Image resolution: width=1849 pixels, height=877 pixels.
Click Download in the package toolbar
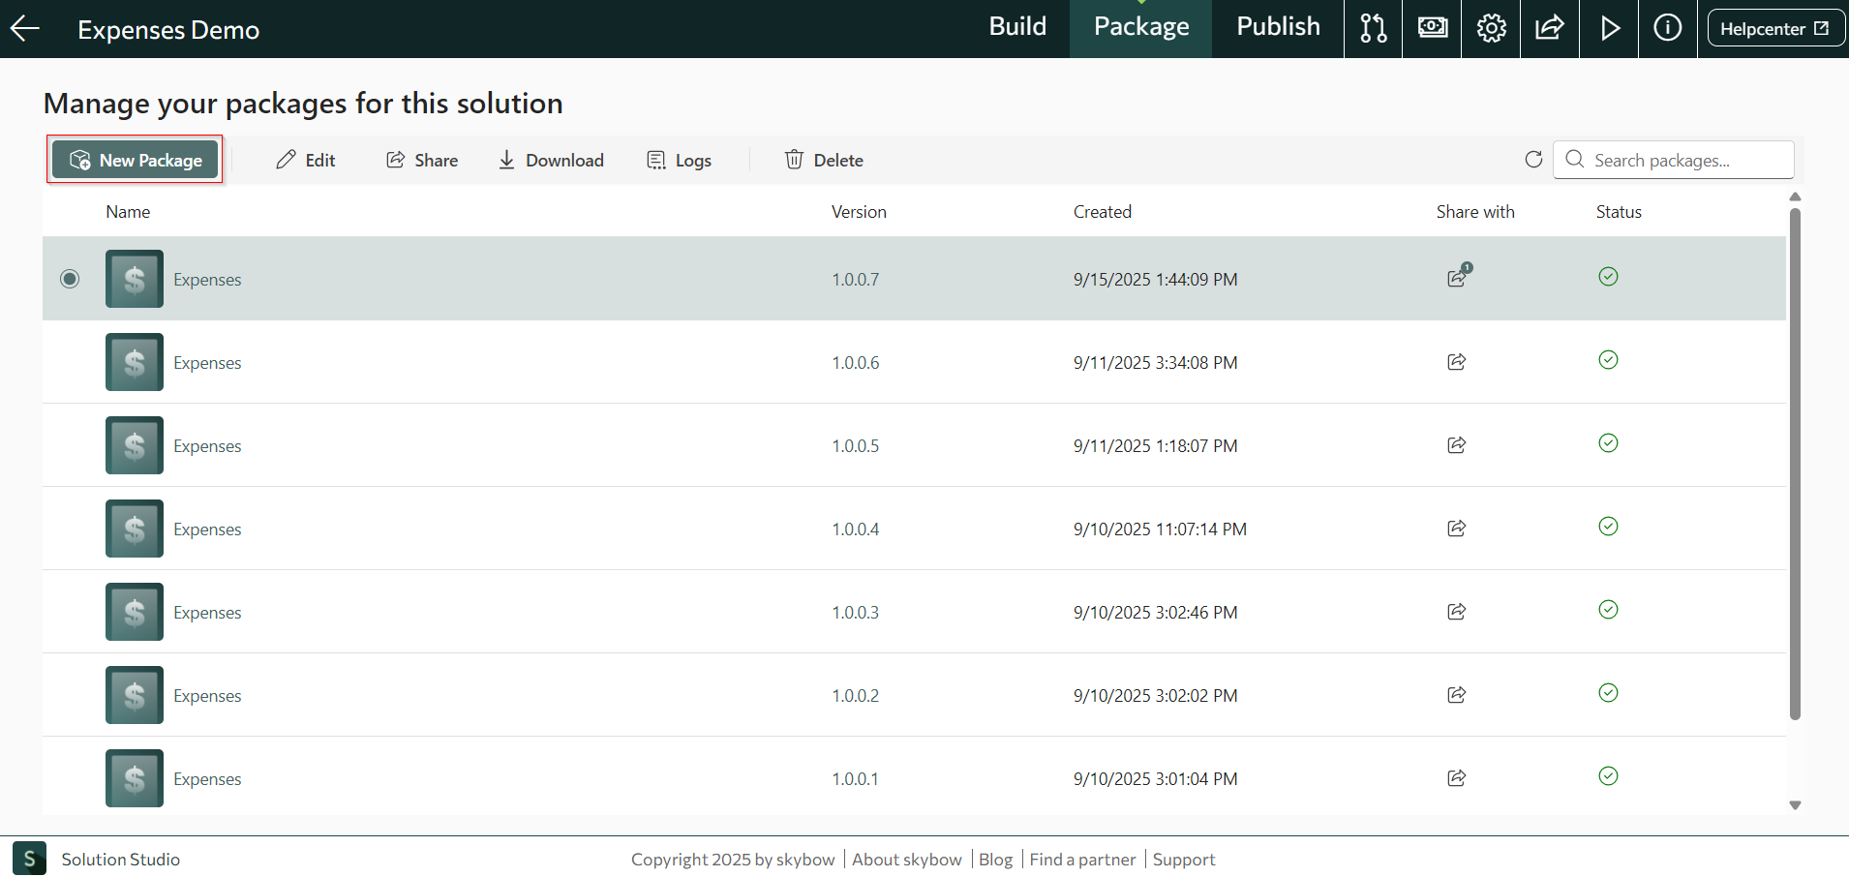(551, 160)
